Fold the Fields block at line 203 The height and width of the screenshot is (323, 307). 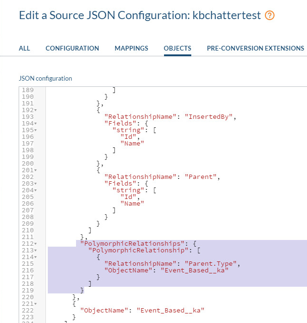pos(35,184)
